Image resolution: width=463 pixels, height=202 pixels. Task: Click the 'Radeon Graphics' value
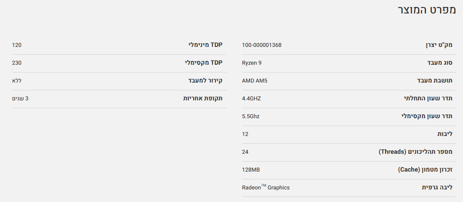[x=266, y=188]
